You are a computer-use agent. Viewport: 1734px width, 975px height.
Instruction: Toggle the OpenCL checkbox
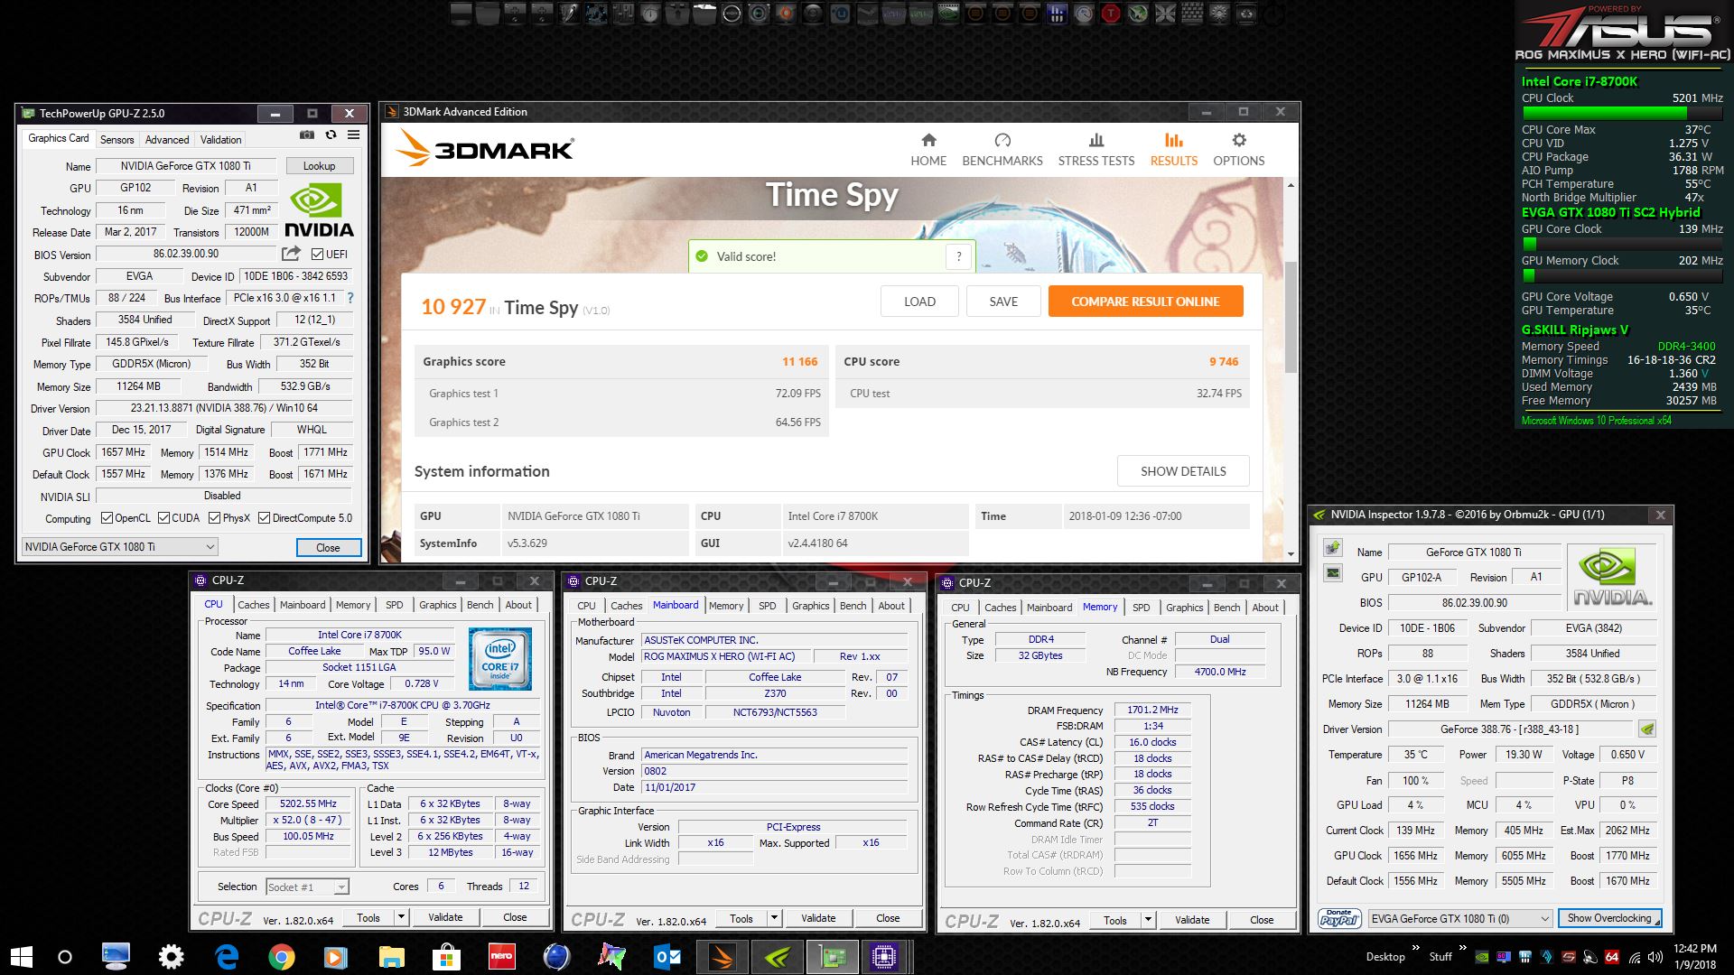(x=107, y=518)
